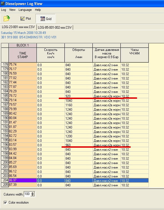Select highlighted time stamp cell 86.97
This screenshot has height=210, width=164.
pos(23,180)
